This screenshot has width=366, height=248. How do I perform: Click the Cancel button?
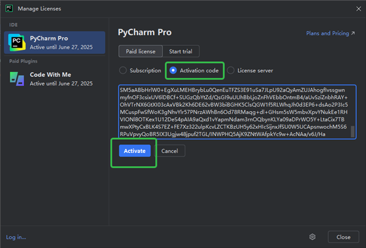click(169, 150)
